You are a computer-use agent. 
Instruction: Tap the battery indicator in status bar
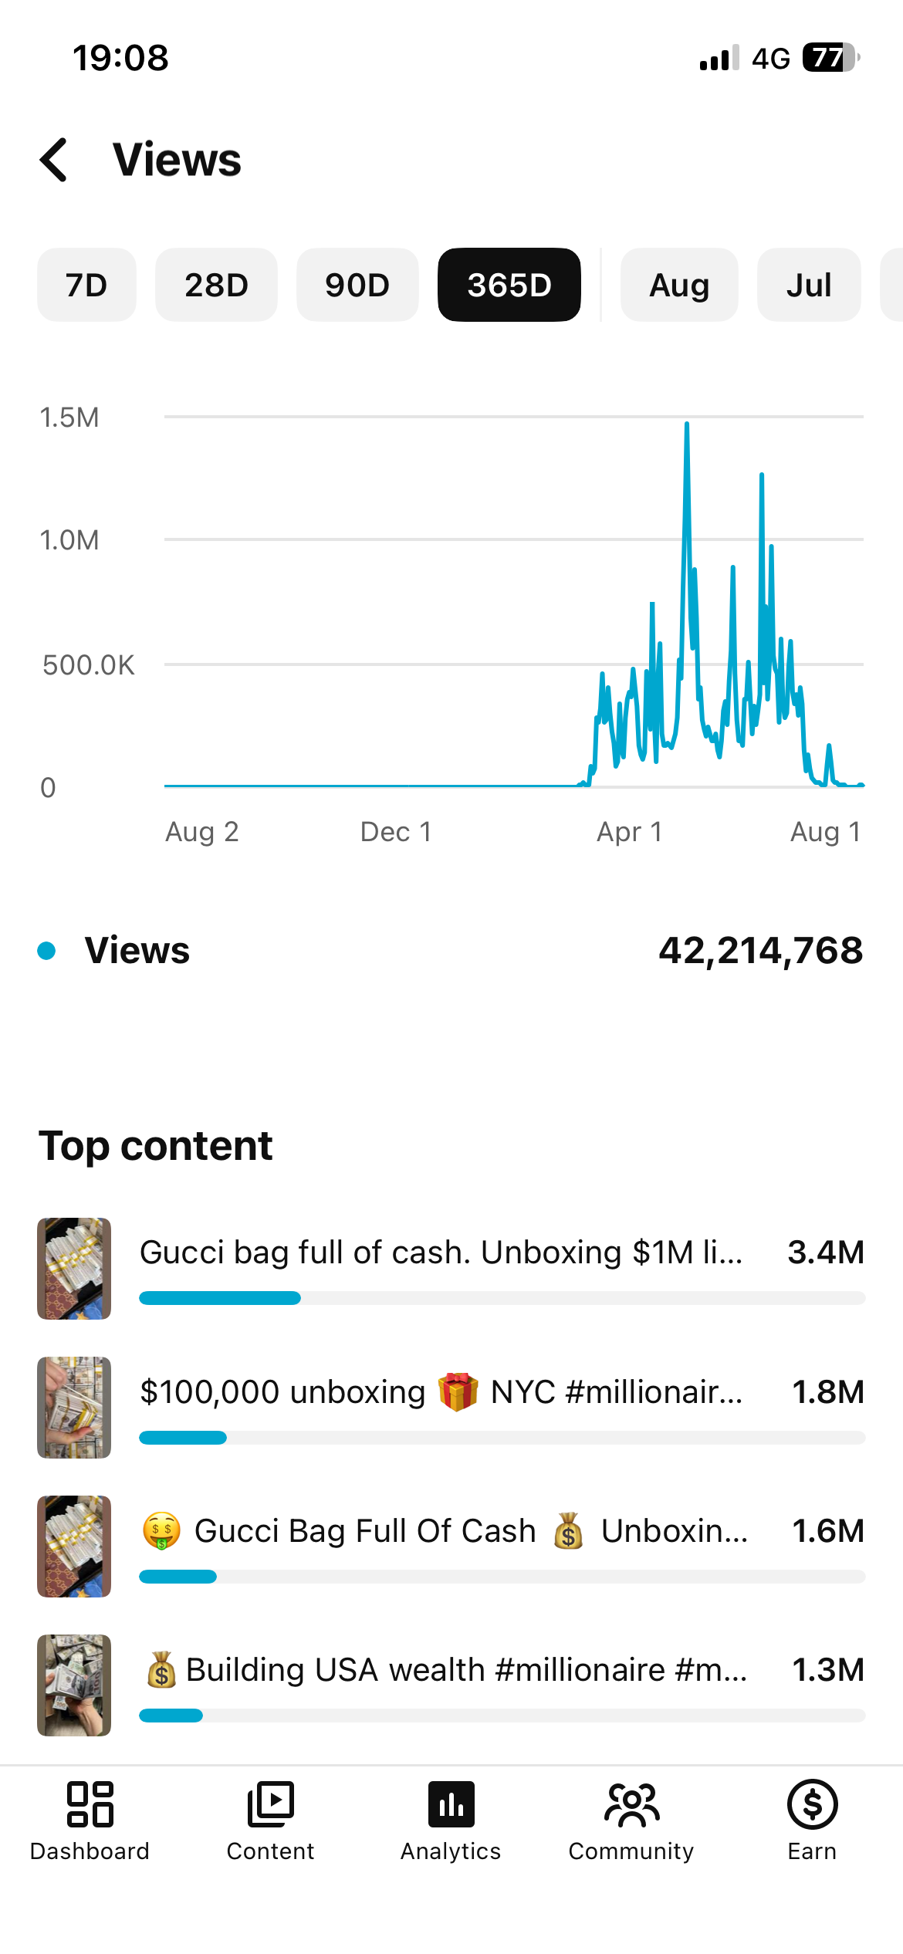pos(831,58)
